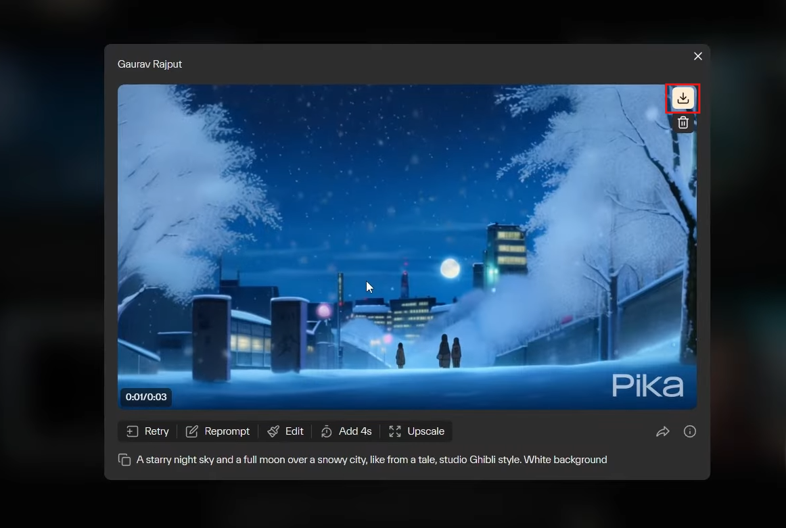Click the Retry arrow icon
Viewport: 786px width, 528px height.
133,431
